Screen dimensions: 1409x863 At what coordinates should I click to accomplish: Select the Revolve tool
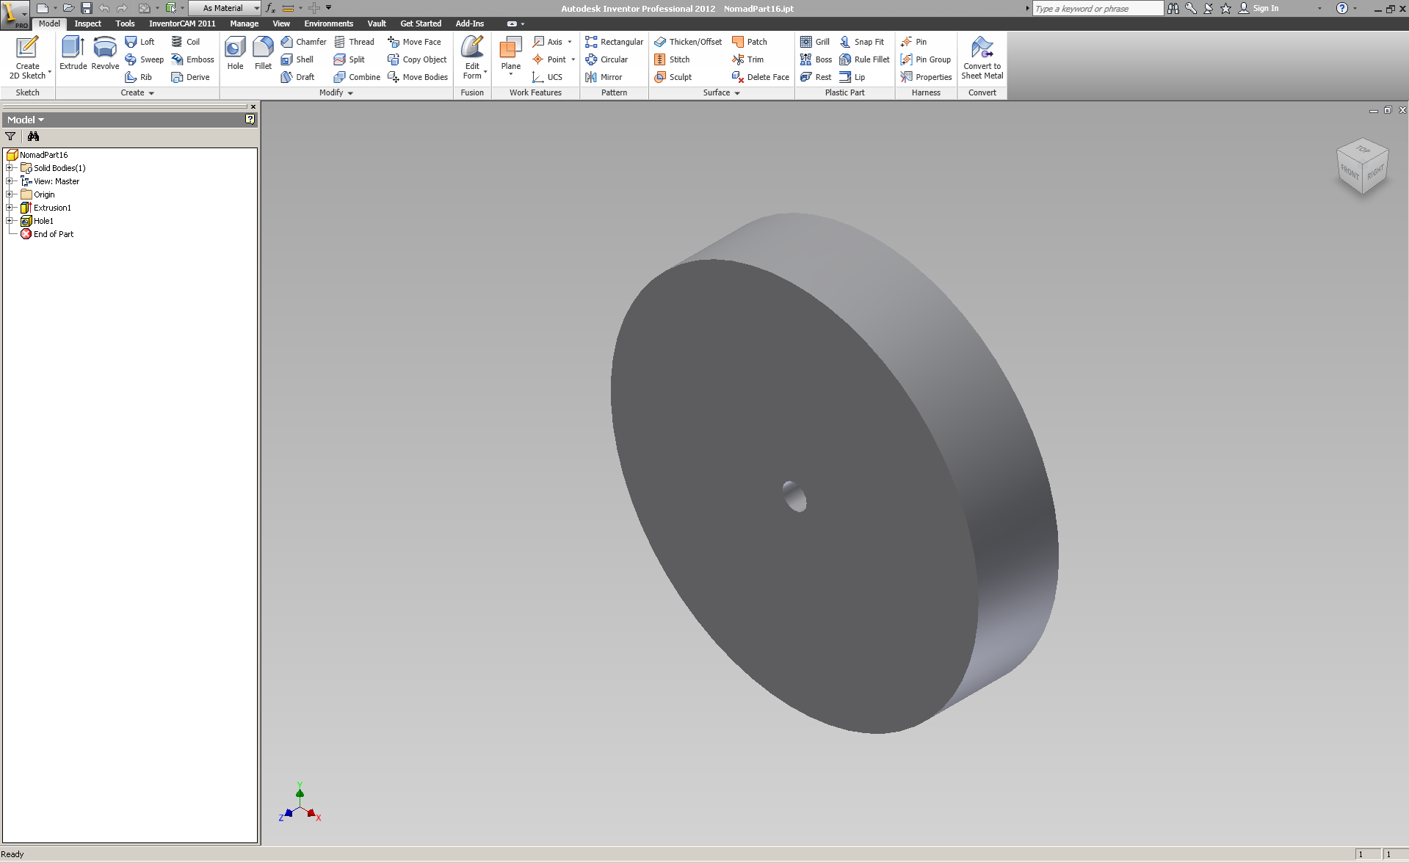coord(105,54)
